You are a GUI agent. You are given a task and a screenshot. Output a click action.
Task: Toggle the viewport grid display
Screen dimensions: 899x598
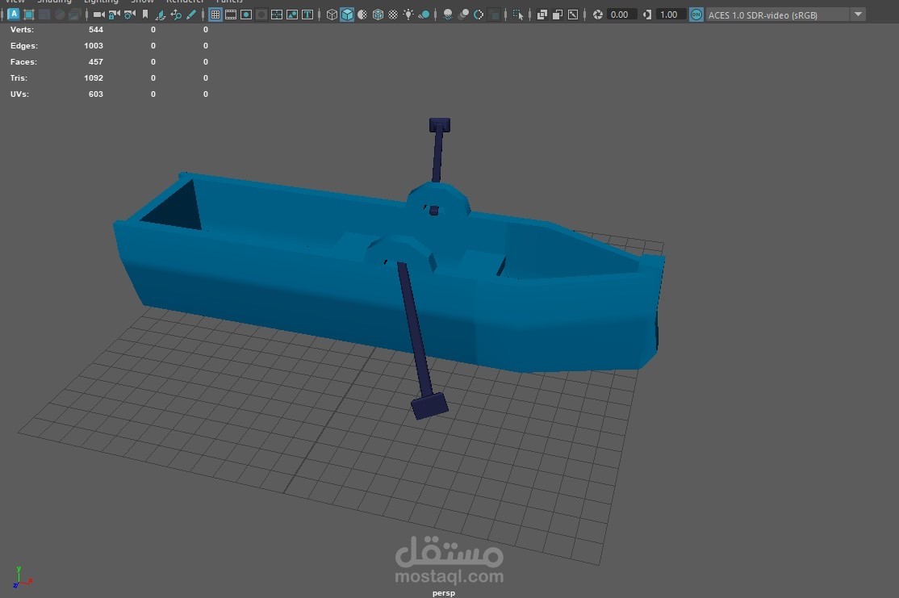point(215,15)
